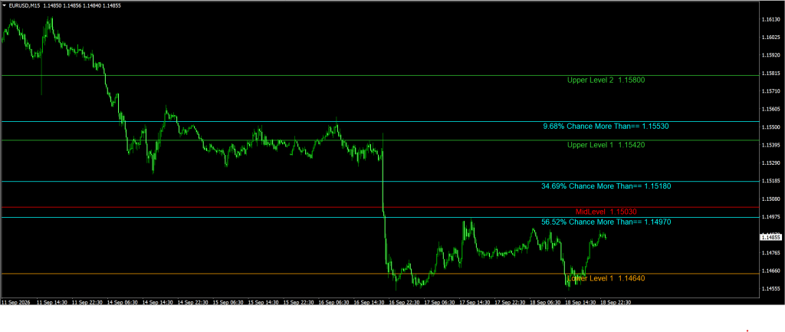Click the '14 Sep 06:30' time axis label

(x=120, y=302)
